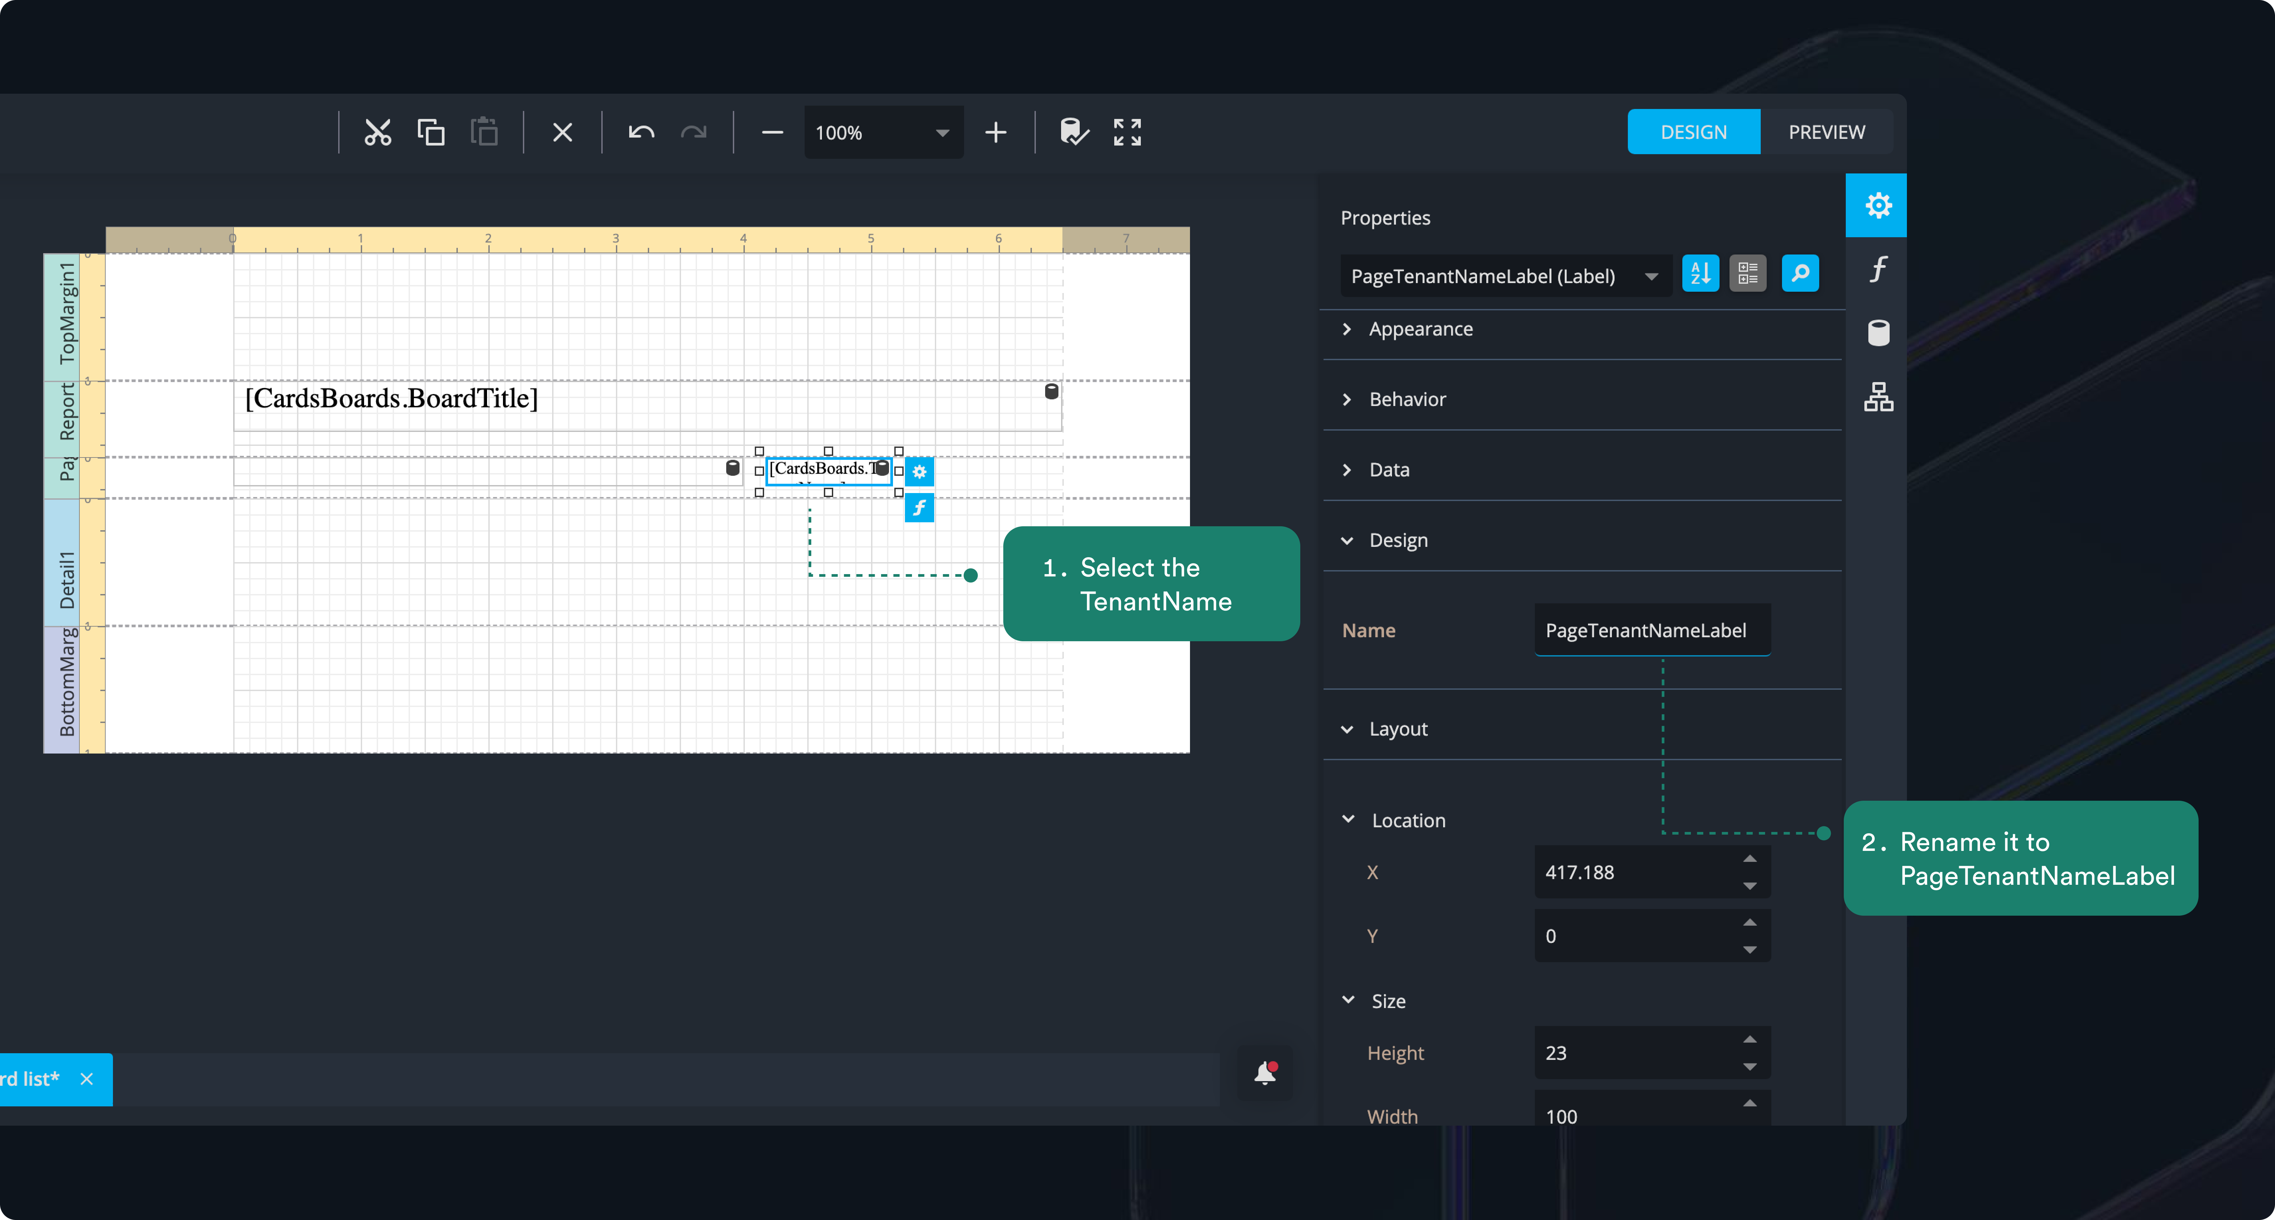Click the gear smart tag beside selected label

tap(919, 472)
